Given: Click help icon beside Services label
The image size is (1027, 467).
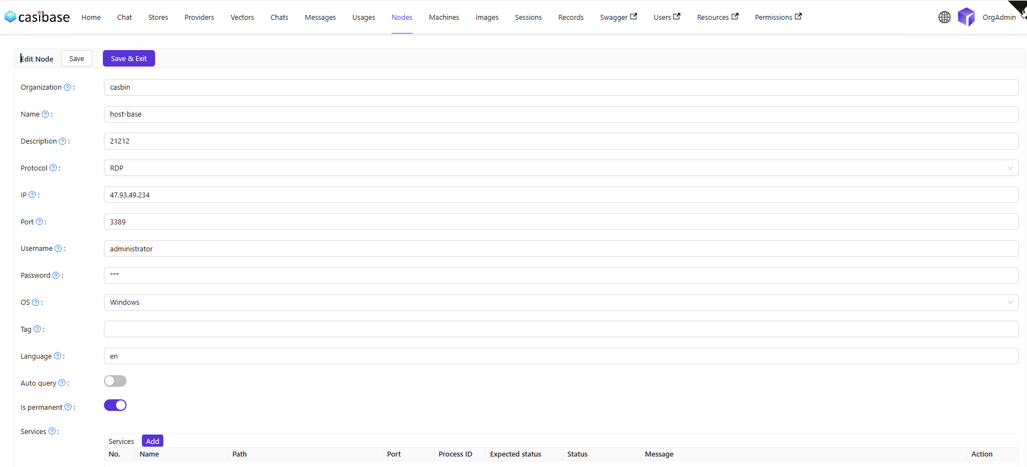Looking at the screenshot, I should pos(52,431).
